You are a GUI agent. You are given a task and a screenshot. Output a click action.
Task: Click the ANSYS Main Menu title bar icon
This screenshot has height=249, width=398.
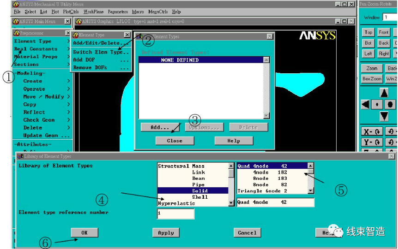(16, 22)
